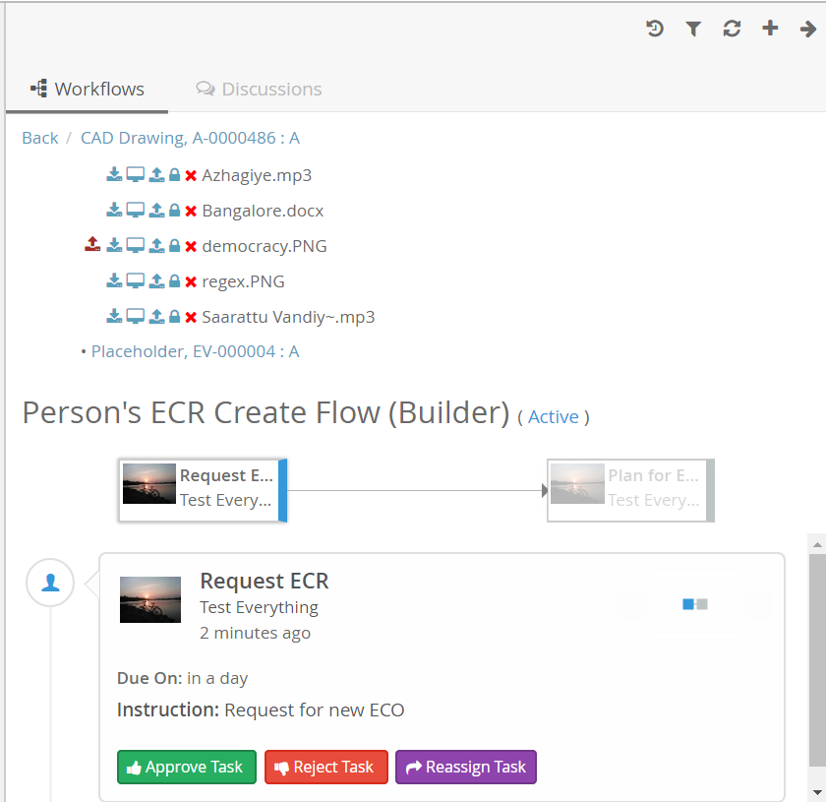826x802 pixels.
Task: Refresh using the circular arrows icon
Action: 732,29
